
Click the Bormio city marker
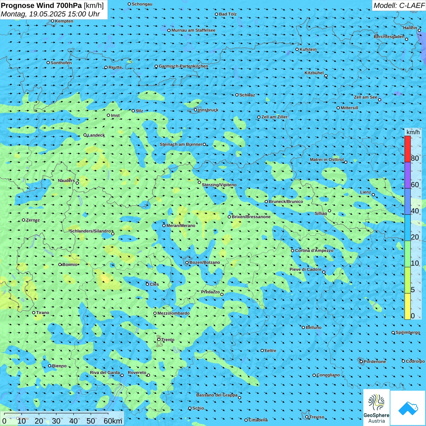(60, 264)
